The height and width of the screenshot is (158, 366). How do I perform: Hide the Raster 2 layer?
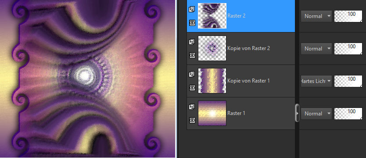192,23
